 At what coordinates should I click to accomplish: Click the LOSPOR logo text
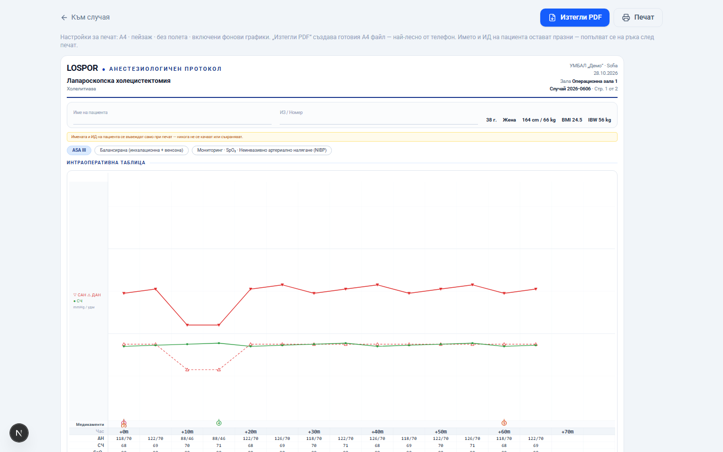click(x=82, y=68)
